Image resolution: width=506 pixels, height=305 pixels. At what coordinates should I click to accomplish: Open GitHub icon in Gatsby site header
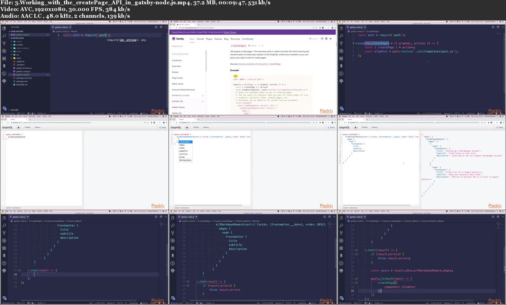(x=322, y=39)
